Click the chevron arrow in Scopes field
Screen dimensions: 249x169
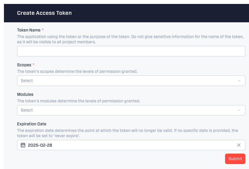tap(239, 81)
